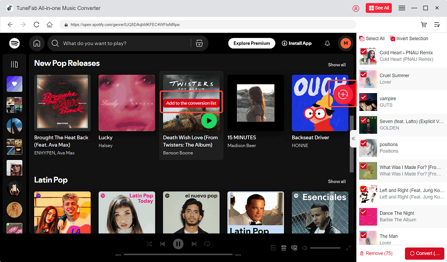The width and height of the screenshot is (447, 262).
Task: Click the Spotify Home icon
Action: tap(37, 43)
